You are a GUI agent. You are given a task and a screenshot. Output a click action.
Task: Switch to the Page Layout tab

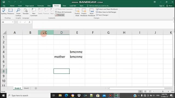(x=30, y=6)
